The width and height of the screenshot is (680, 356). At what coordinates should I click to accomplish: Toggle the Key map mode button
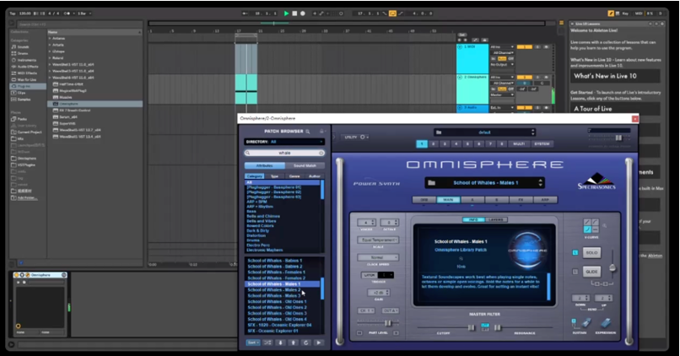(625, 13)
